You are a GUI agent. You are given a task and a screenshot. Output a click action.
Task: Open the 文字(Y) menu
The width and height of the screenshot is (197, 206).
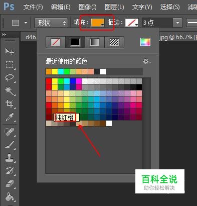pos(142,7)
